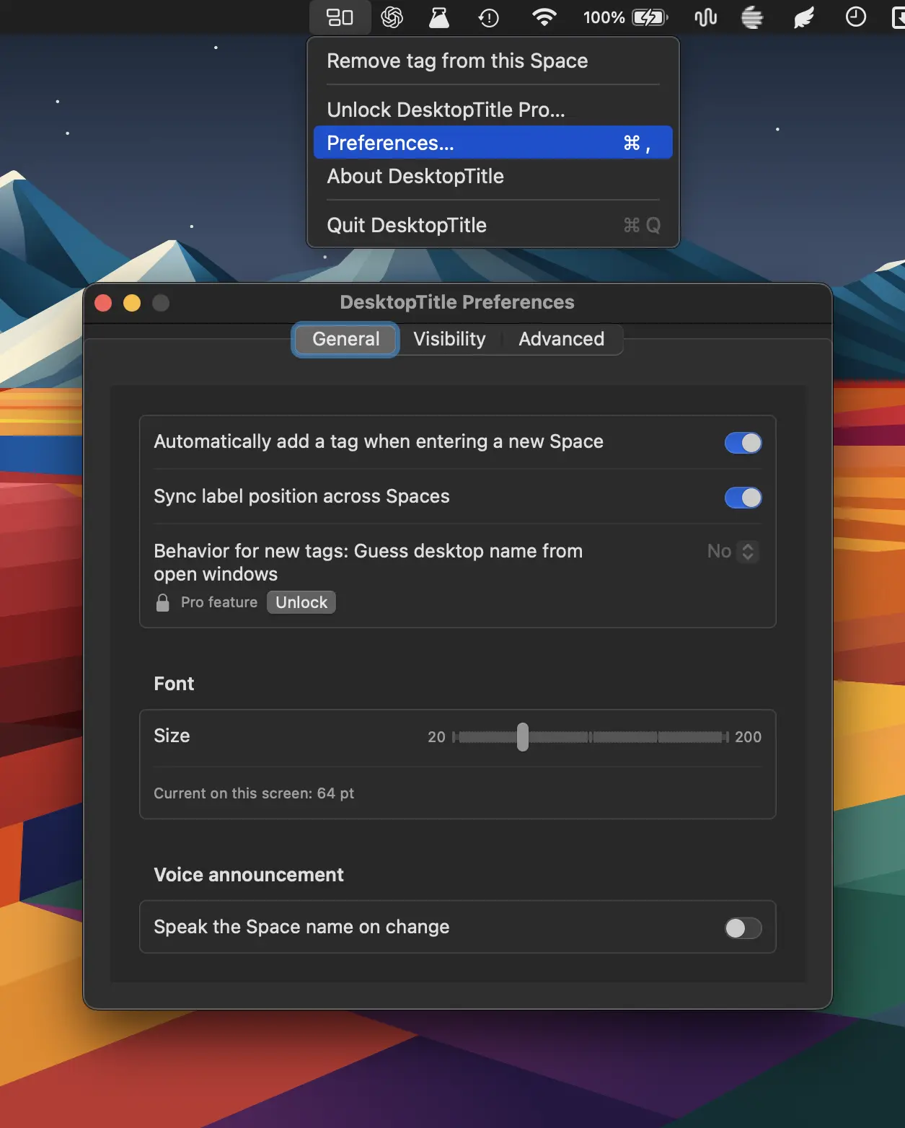This screenshot has height=1128, width=905.
Task: Click the battery charging icon
Action: pyautogui.click(x=650, y=17)
